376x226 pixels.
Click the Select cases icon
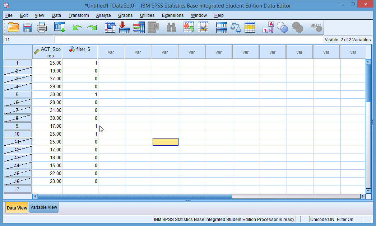click(250, 27)
